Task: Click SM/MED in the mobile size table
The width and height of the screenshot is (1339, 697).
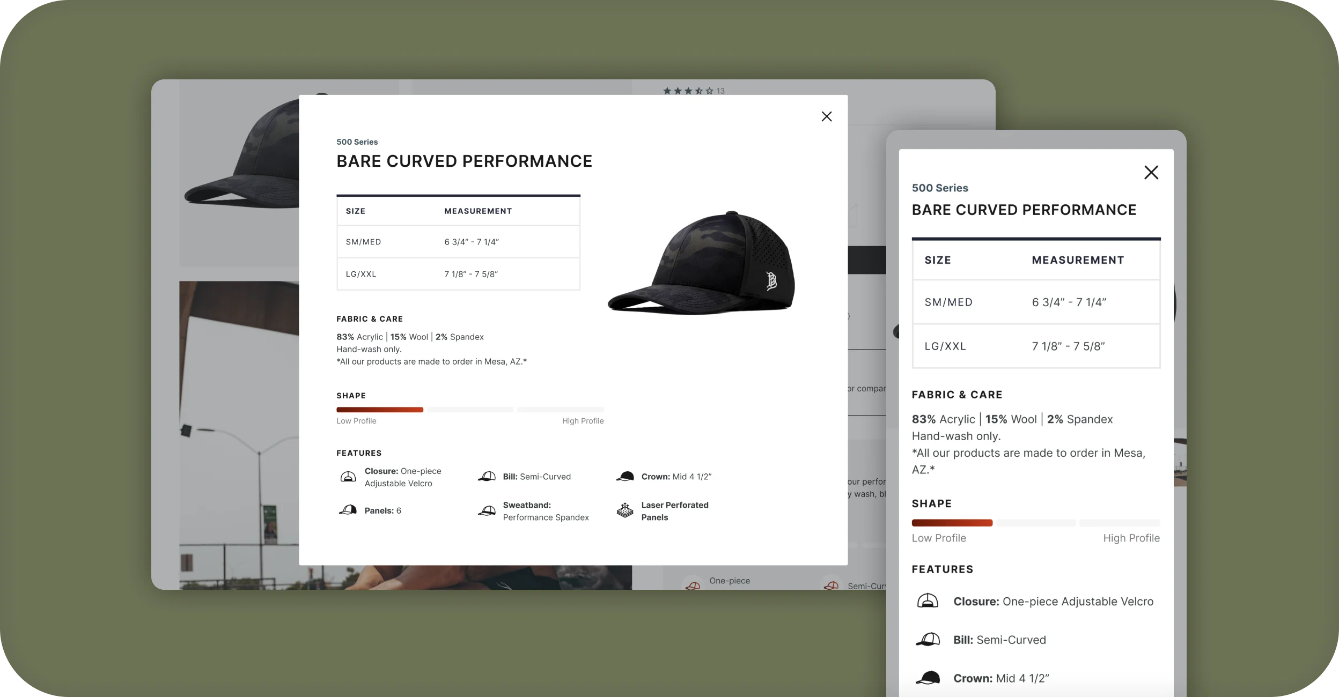Action: point(948,302)
